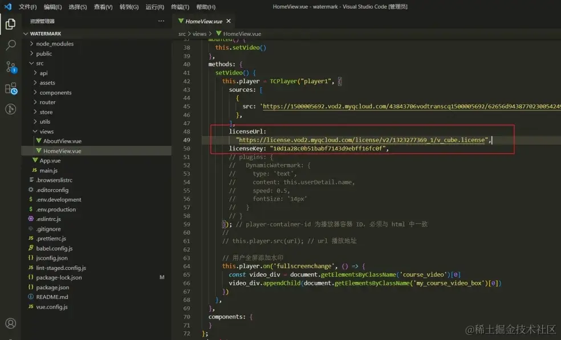Click the licenseKey value on line 50

click(x=327, y=149)
